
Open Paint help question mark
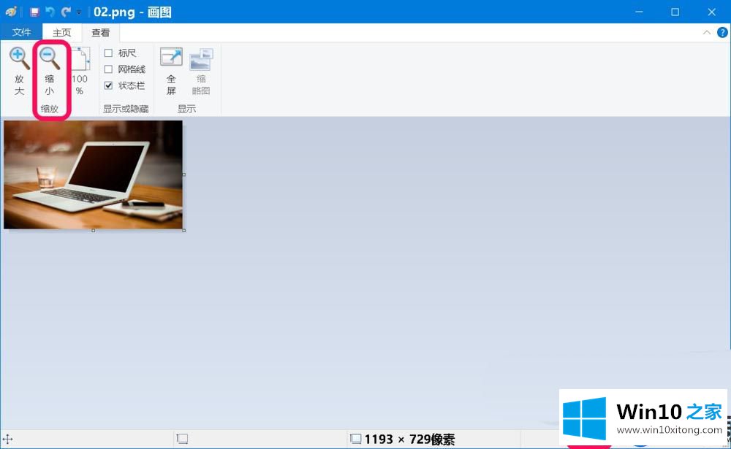pyautogui.click(x=722, y=32)
